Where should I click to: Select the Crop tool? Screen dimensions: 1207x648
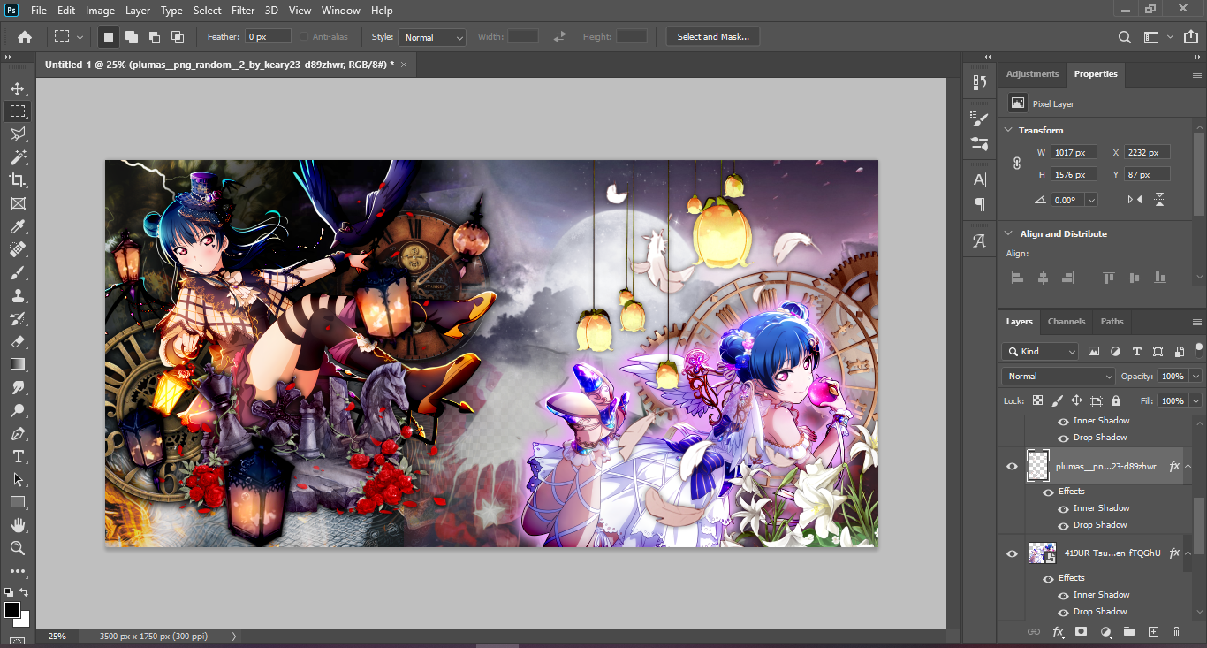(17, 180)
